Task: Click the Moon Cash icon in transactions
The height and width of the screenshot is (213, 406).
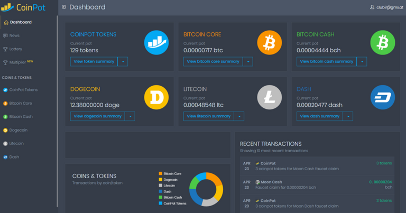Action: click(257, 182)
